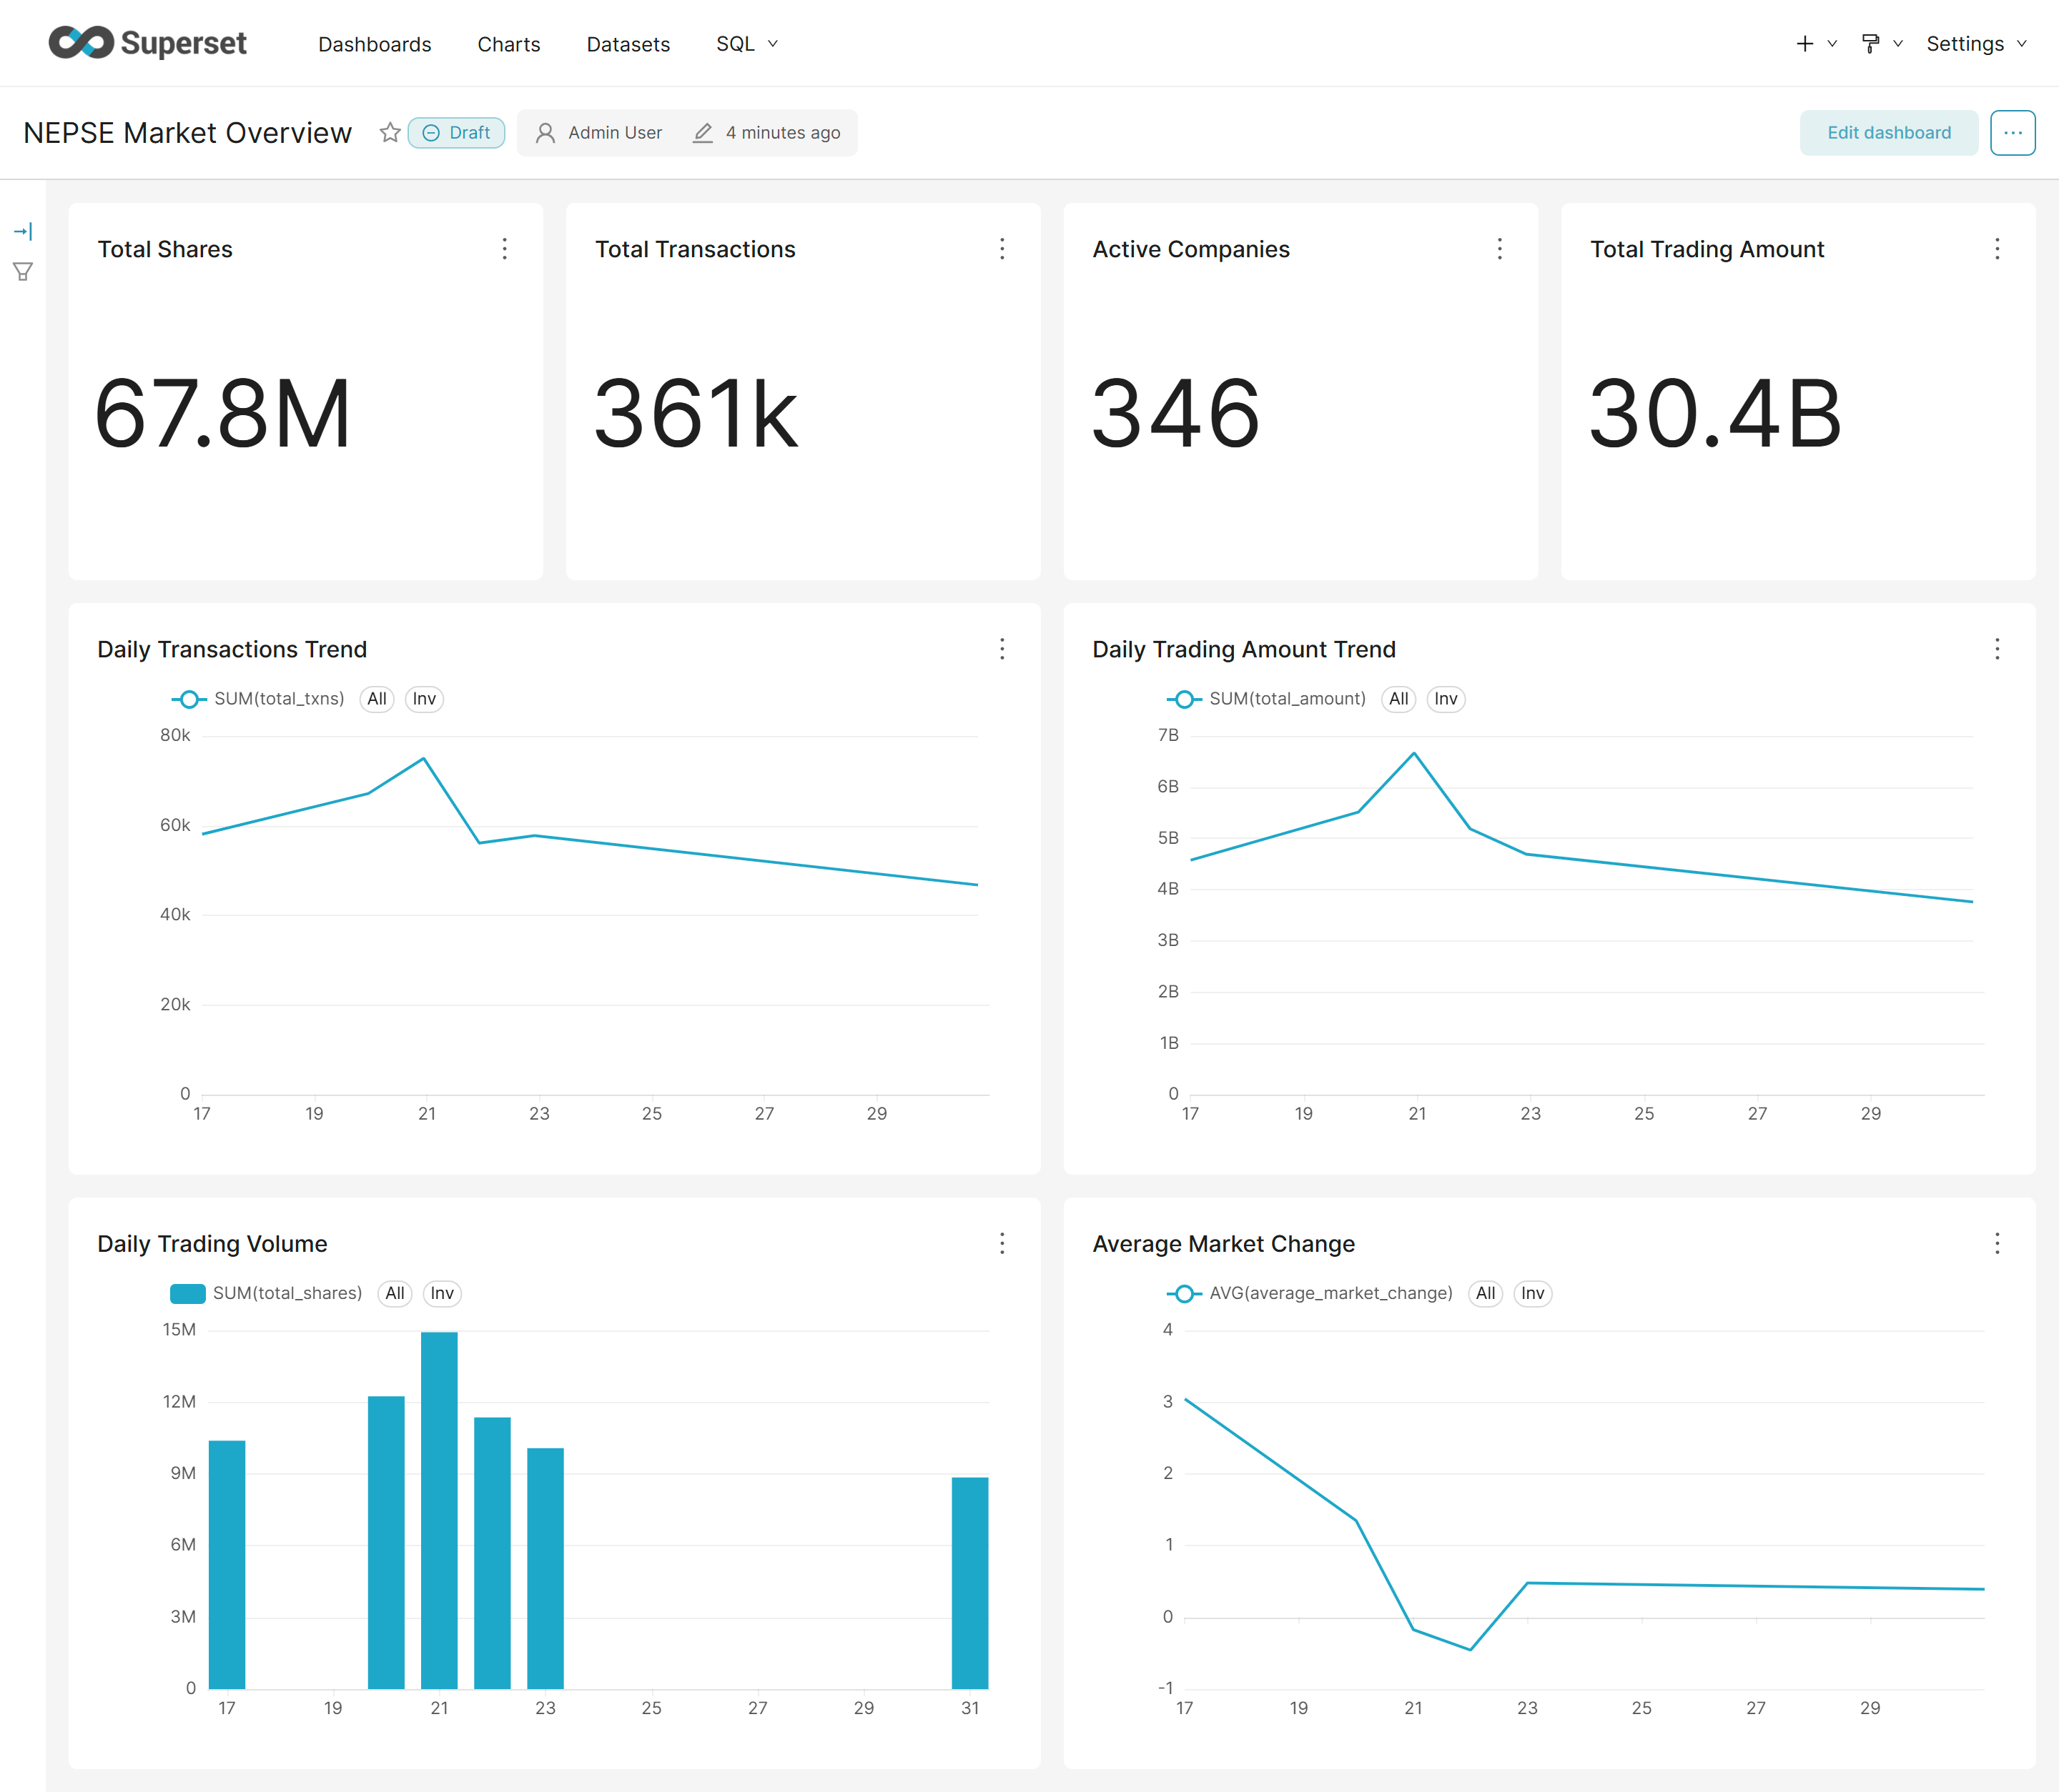The width and height of the screenshot is (2059, 1792).
Task: Toggle Inv legend selection in Average Market Change
Action: pyautogui.click(x=1532, y=1293)
